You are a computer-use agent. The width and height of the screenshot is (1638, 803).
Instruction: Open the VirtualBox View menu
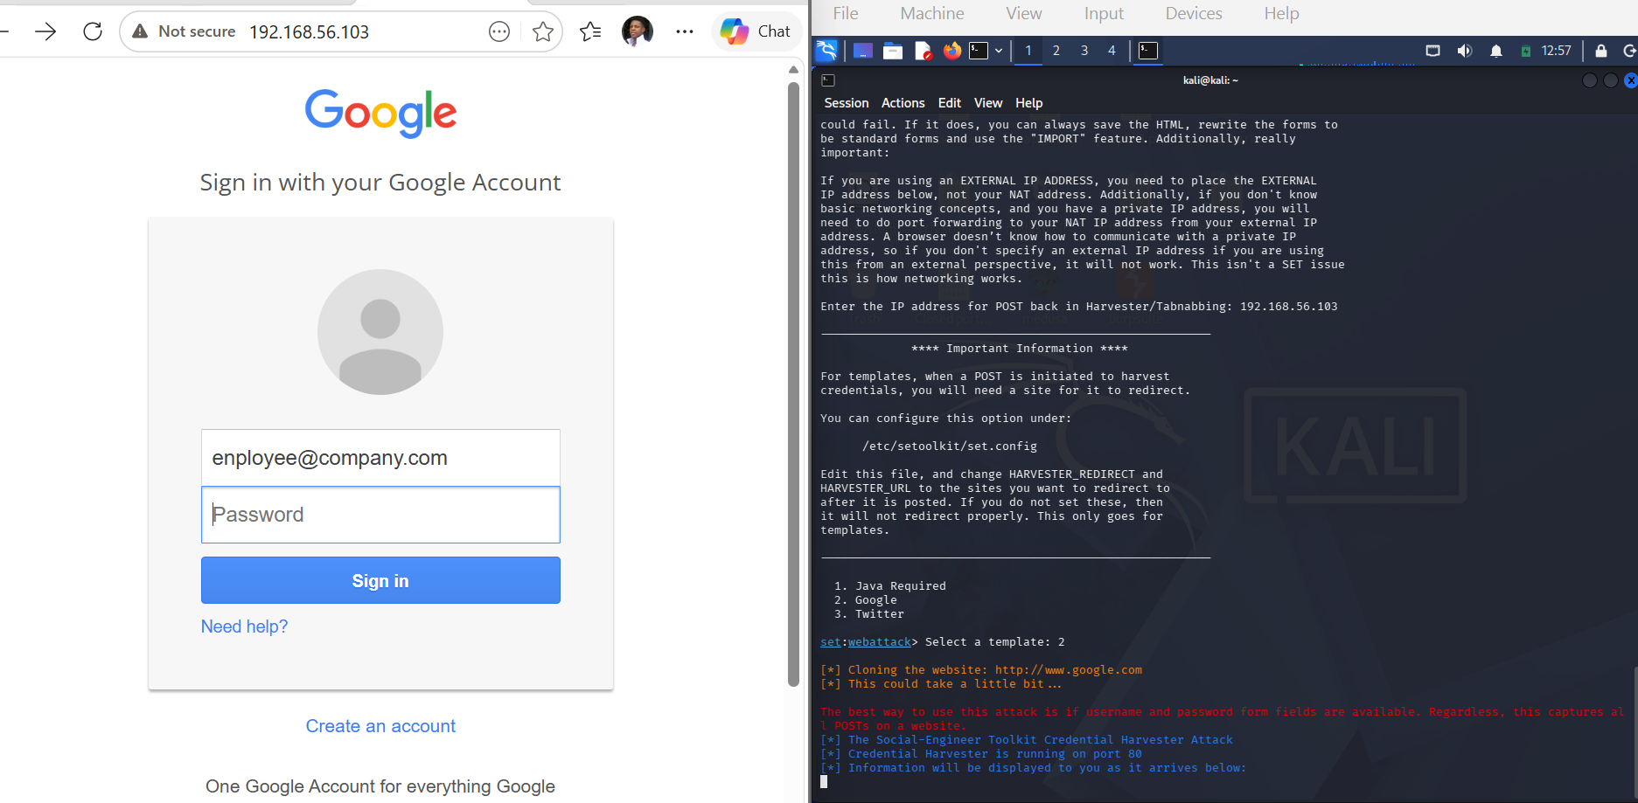point(1024,13)
